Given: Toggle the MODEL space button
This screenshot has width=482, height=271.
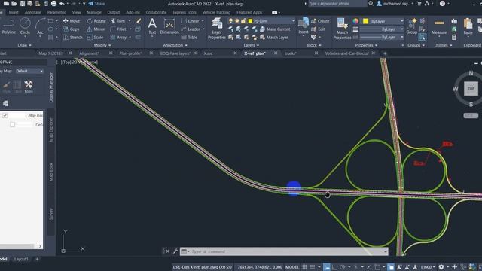Looking at the screenshot, I should pyautogui.click(x=291, y=267).
